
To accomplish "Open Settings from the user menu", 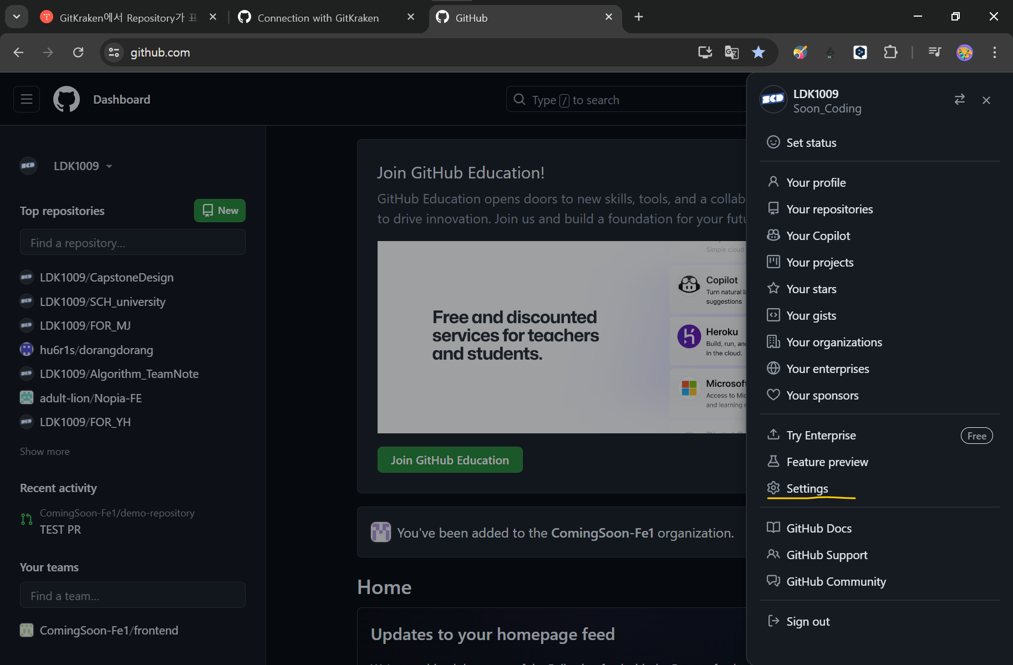I will (879, 488).
